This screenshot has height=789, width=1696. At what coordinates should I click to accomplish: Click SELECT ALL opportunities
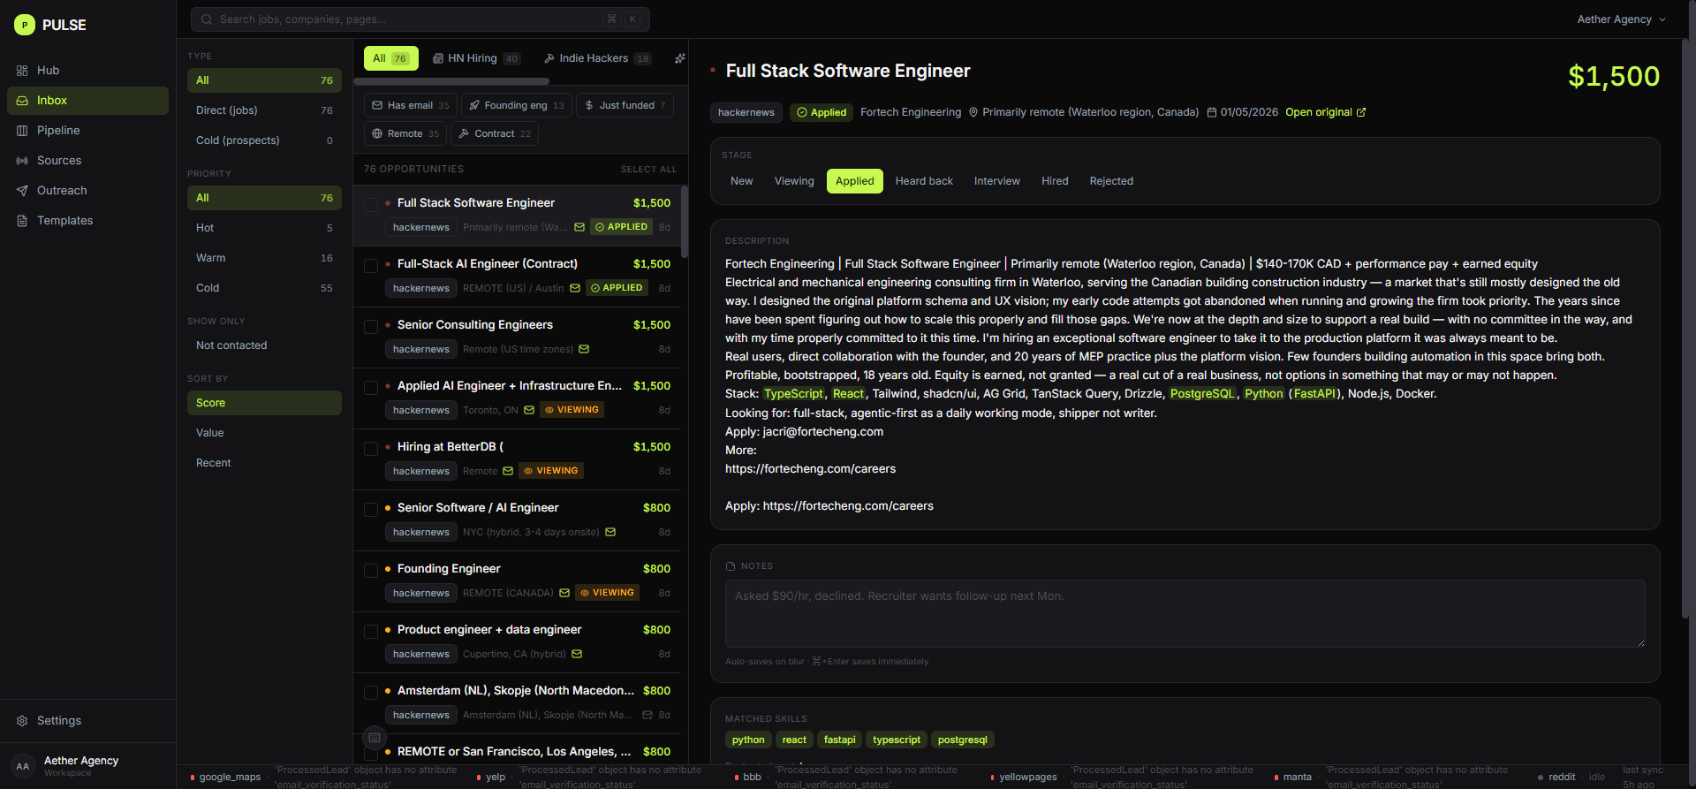point(648,170)
